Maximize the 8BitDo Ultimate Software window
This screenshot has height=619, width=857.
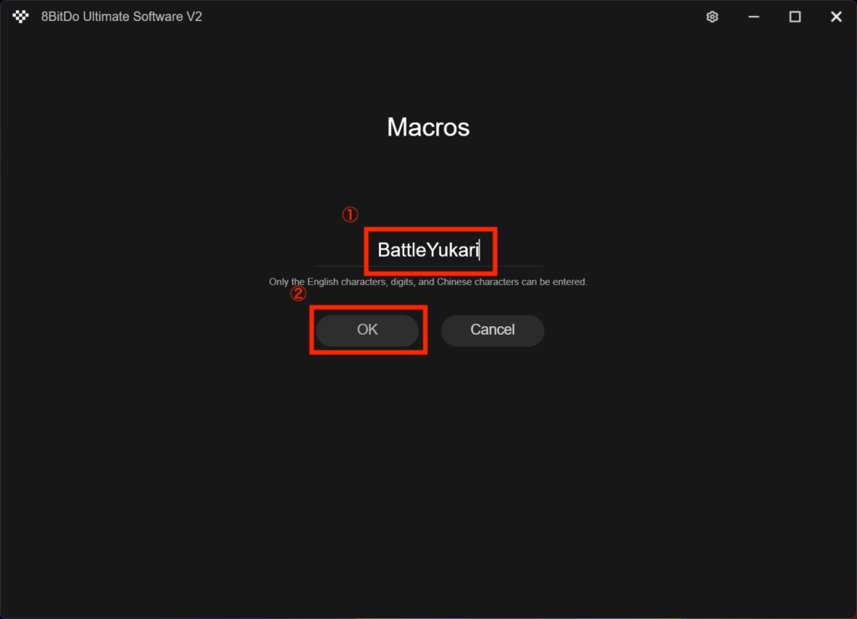point(794,17)
